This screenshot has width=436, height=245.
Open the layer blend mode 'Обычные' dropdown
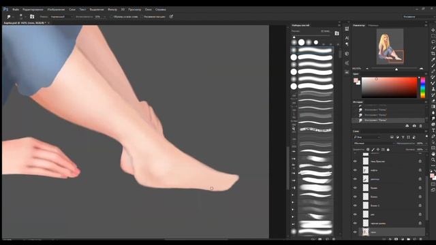pos(373,144)
